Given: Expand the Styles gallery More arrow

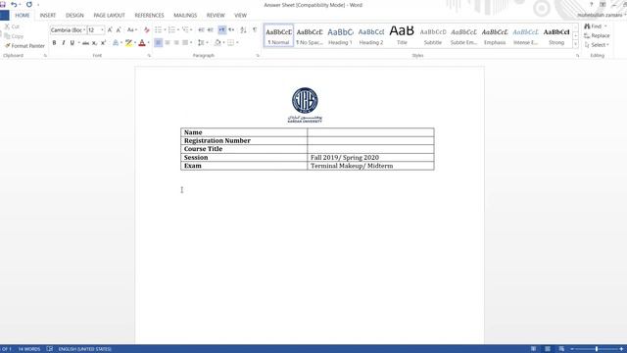Looking at the screenshot, I should [576, 44].
